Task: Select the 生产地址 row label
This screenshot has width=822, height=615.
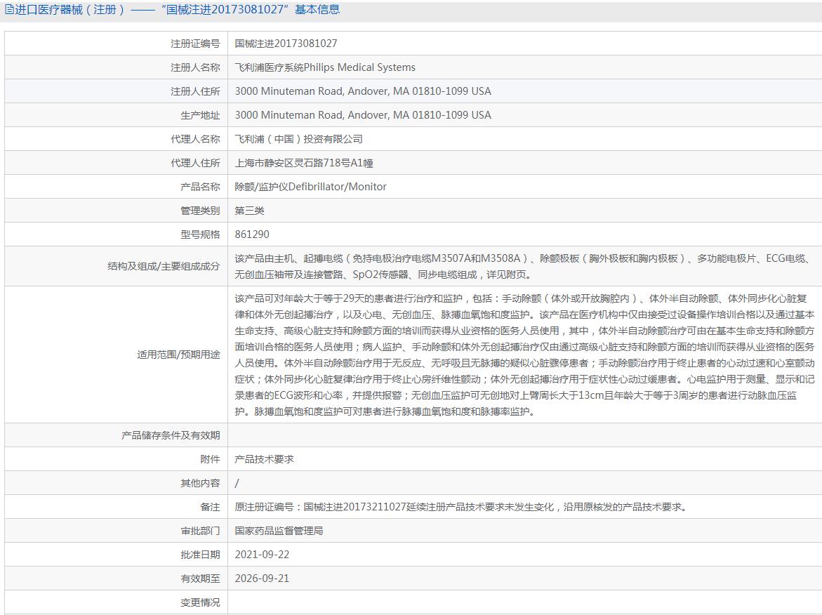Action: 200,115
